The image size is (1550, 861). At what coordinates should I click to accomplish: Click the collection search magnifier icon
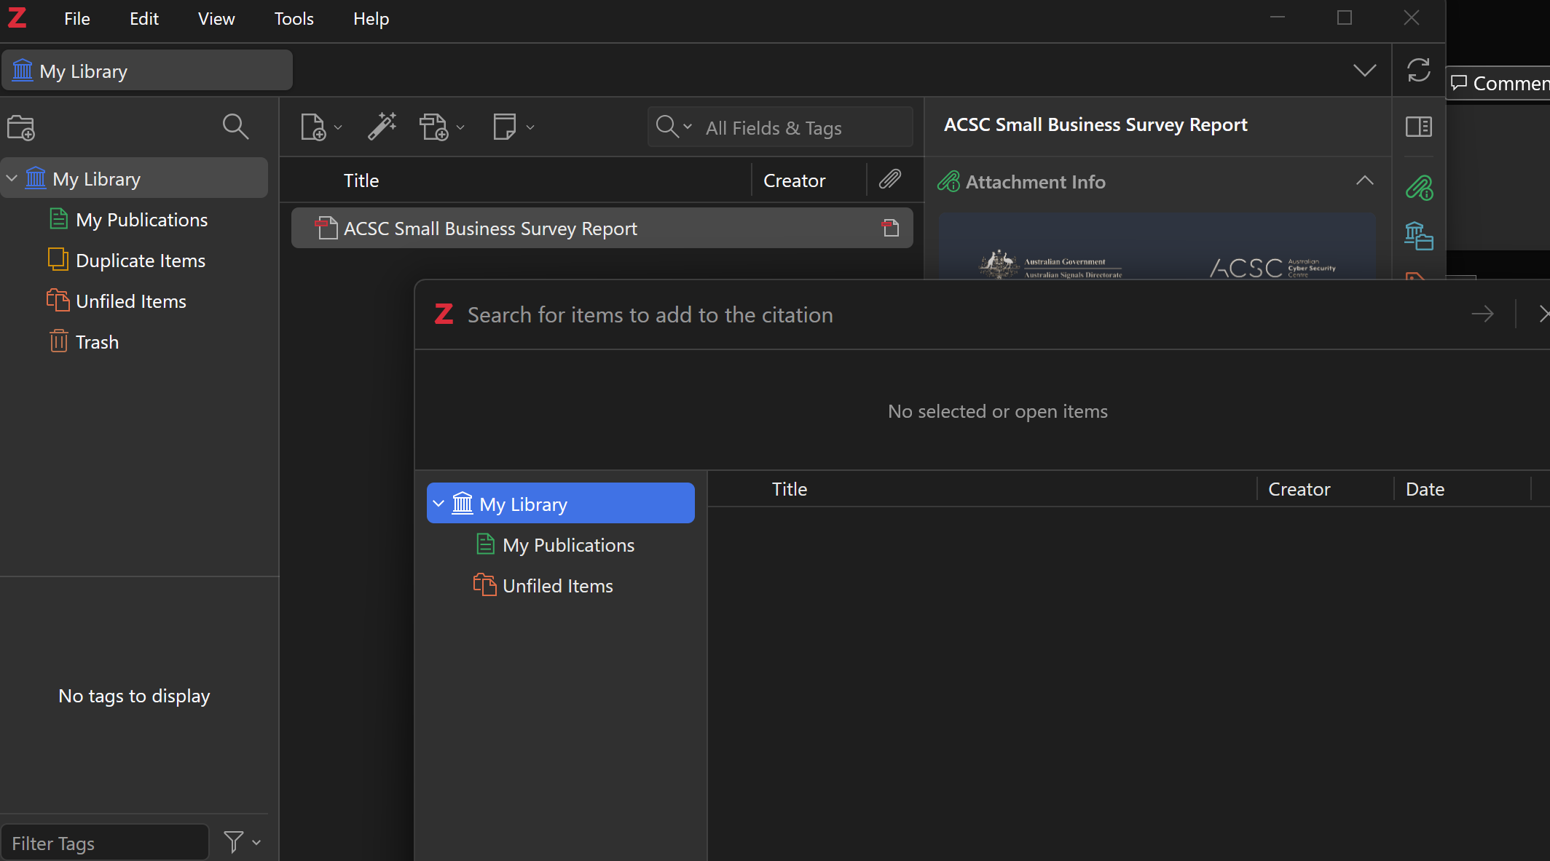(235, 127)
